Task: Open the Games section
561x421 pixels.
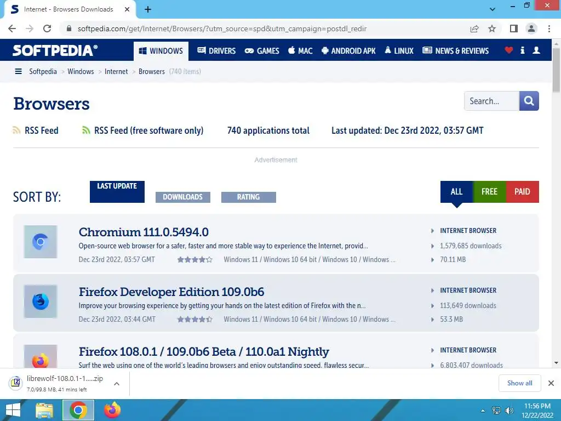Action: [x=262, y=51]
